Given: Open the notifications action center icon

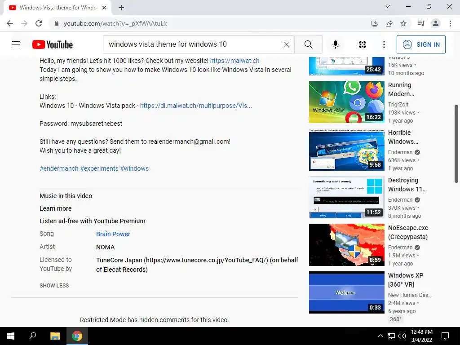Looking at the screenshot, I should [x=445, y=336].
